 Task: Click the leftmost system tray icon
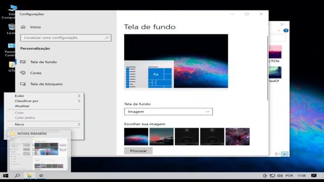(x=265, y=175)
